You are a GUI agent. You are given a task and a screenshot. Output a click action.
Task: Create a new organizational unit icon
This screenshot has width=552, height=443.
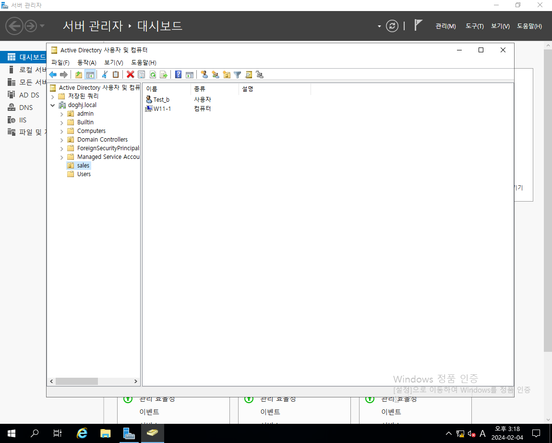click(227, 75)
